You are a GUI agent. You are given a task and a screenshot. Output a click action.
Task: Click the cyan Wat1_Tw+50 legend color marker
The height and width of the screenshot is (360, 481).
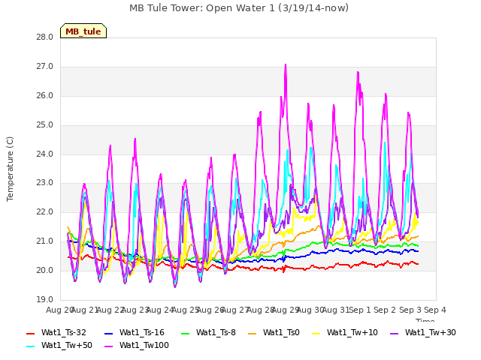click(x=31, y=346)
